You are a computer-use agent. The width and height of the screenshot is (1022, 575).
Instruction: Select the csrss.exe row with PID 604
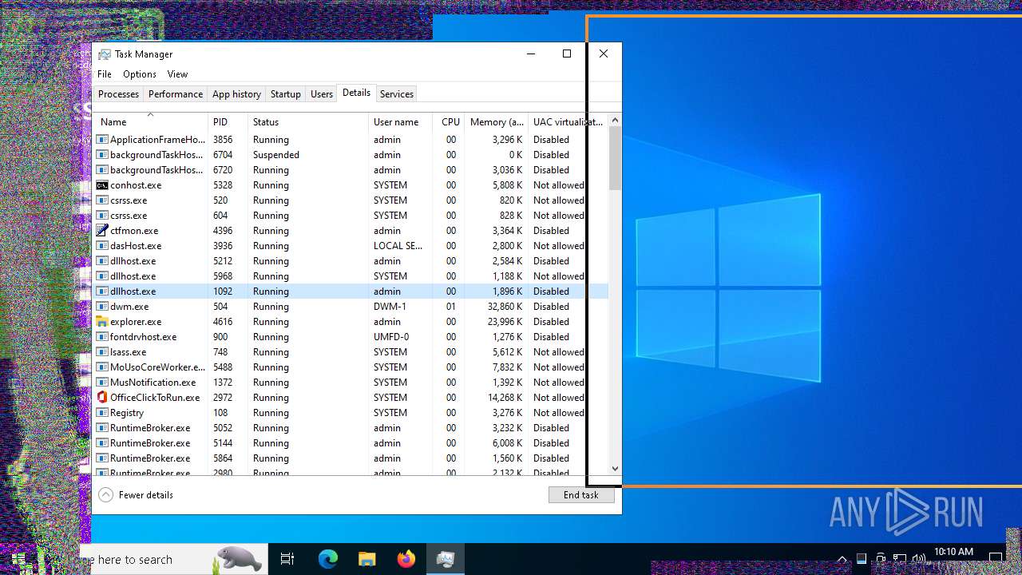(x=351, y=216)
